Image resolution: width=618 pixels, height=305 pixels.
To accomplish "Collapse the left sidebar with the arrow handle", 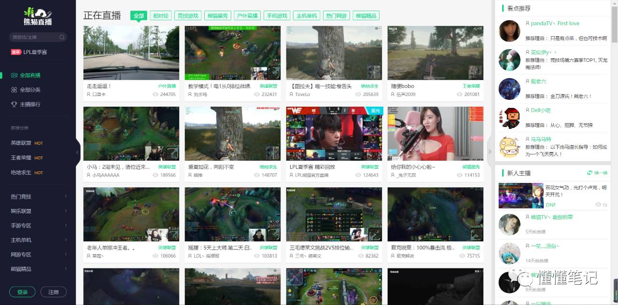I will pos(78,152).
